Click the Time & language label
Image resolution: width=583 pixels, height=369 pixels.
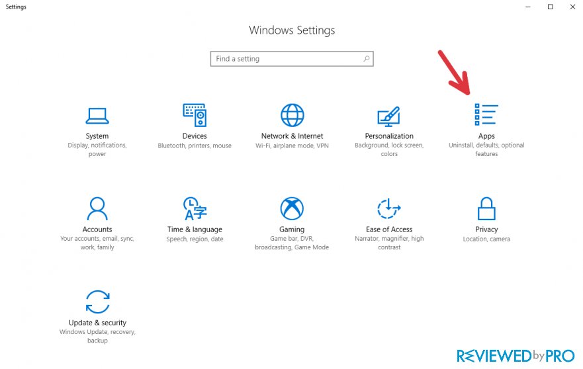pos(195,229)
